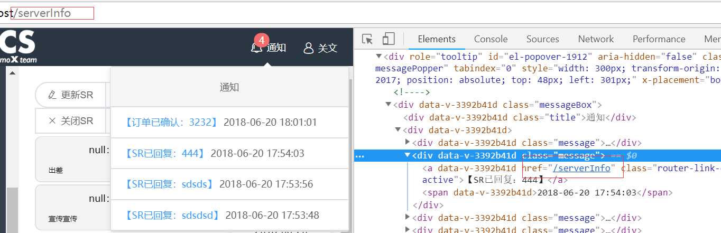Switch to the Console tab
Image resolution: width=721 pixels, height=233 pixels.
pyautogui.click(x=491, y=39)
